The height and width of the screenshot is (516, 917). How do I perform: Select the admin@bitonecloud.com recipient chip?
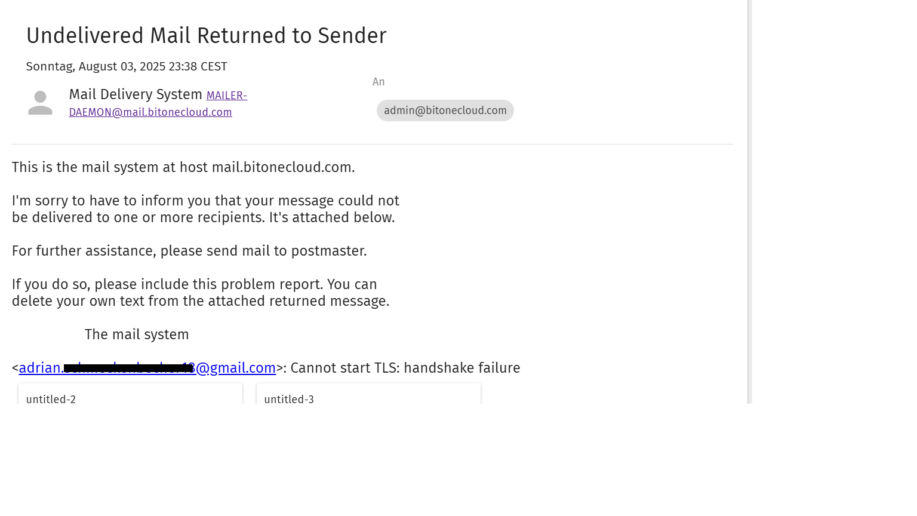(x=445, y=110)
